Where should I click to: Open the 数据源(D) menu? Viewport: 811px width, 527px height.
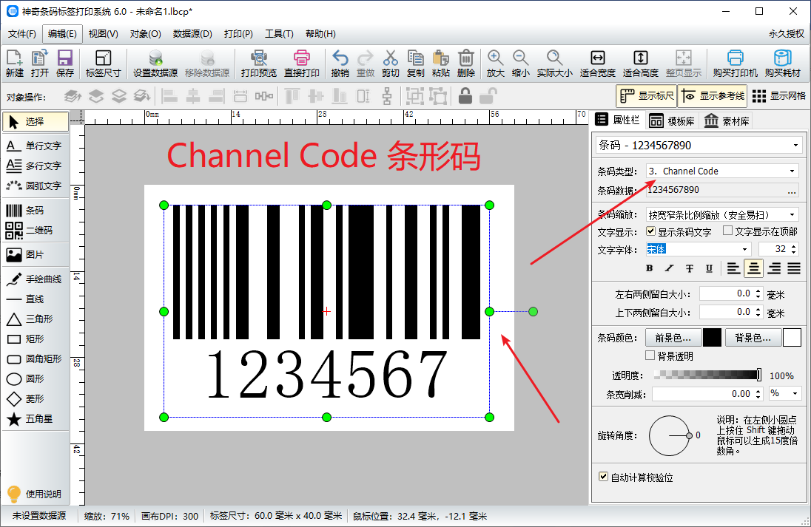(192, 34)
